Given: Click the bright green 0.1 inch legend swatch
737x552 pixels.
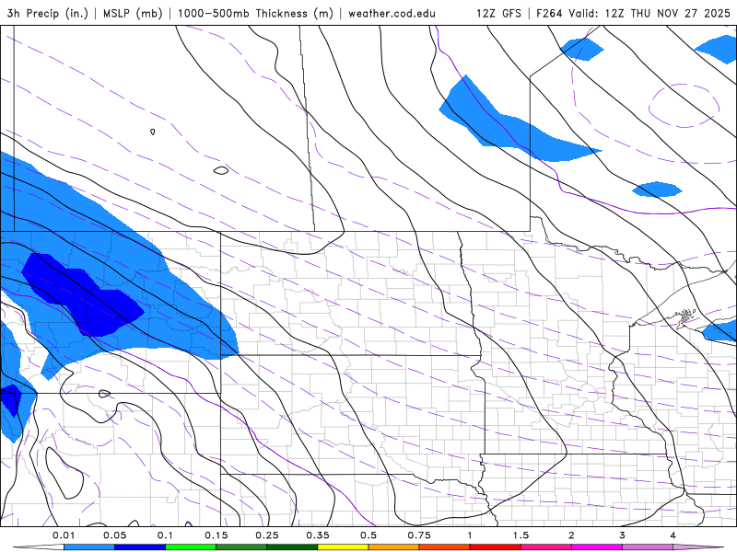Looking at the screenshot, I should (191, 547).
